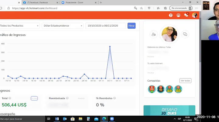Click the profile settings icon beside photo

click(154, 34)
